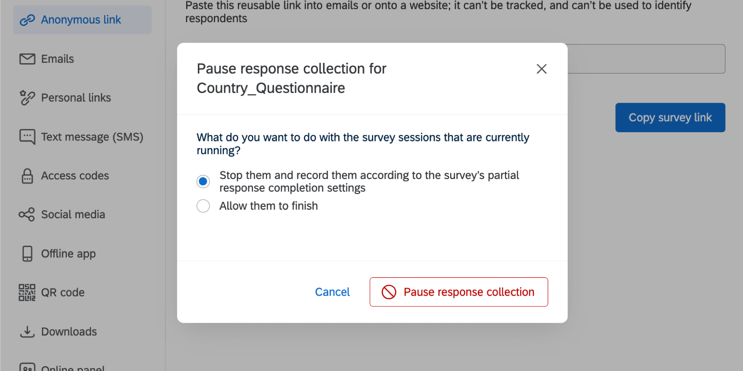This screenshot has height=371, width=743.
Task: Select the QR code icon
Action: pos(27,292)
